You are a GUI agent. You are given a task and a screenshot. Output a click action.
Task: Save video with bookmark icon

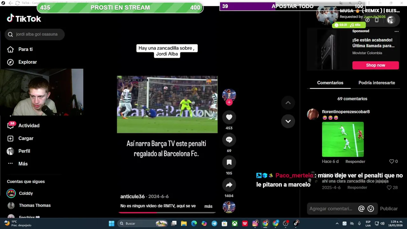pos(229,163)
